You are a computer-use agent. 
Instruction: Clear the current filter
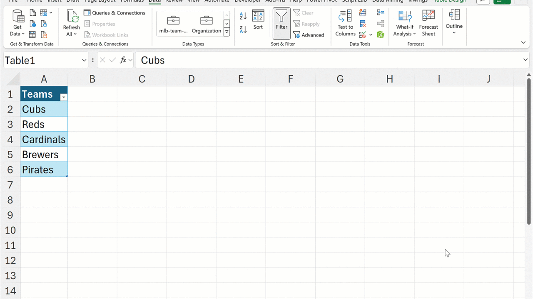(x=304, y=13)
